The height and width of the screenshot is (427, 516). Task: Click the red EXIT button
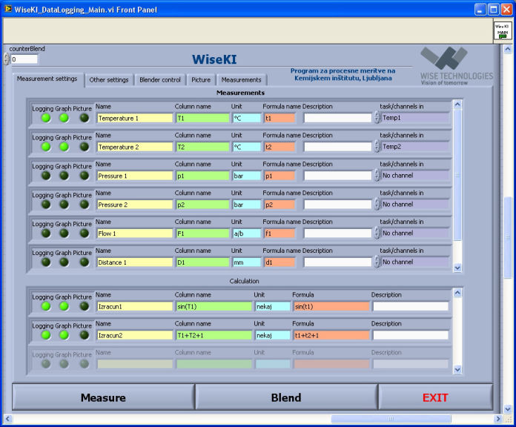[435, 397]
